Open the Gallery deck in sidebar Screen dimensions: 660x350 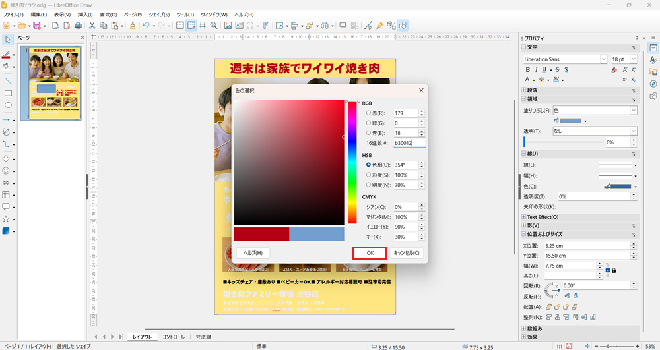[x=653, y=73]
